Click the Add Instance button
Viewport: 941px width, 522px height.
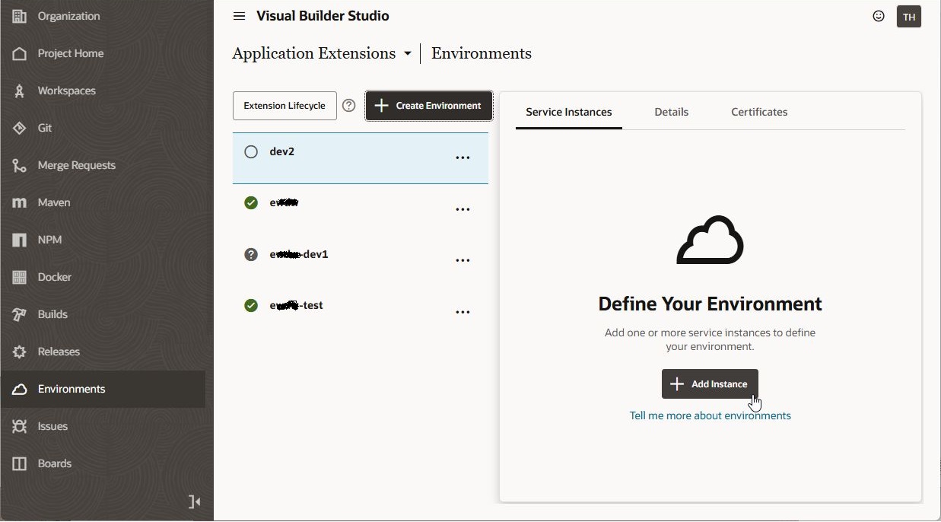(710, 384)
